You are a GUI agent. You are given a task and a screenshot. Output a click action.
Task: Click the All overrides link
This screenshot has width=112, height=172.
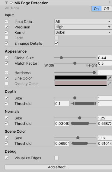[x=7, y=8]
